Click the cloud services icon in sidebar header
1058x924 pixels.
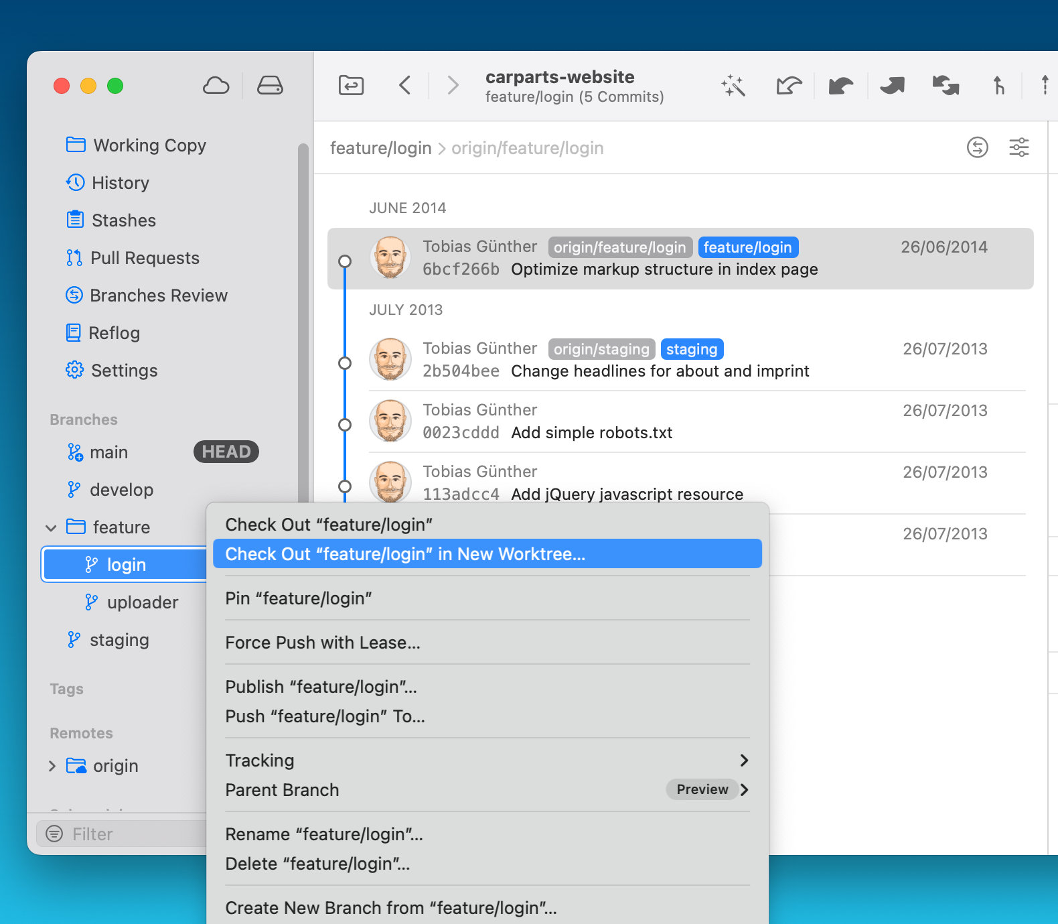(216, 86)
